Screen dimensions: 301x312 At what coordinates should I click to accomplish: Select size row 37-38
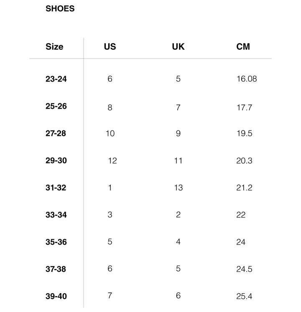click(x=56, y=269)
